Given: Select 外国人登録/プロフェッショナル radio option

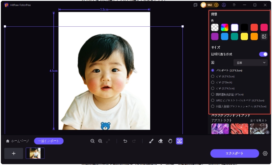Looking at the screenshot, I should click(213, 106).
